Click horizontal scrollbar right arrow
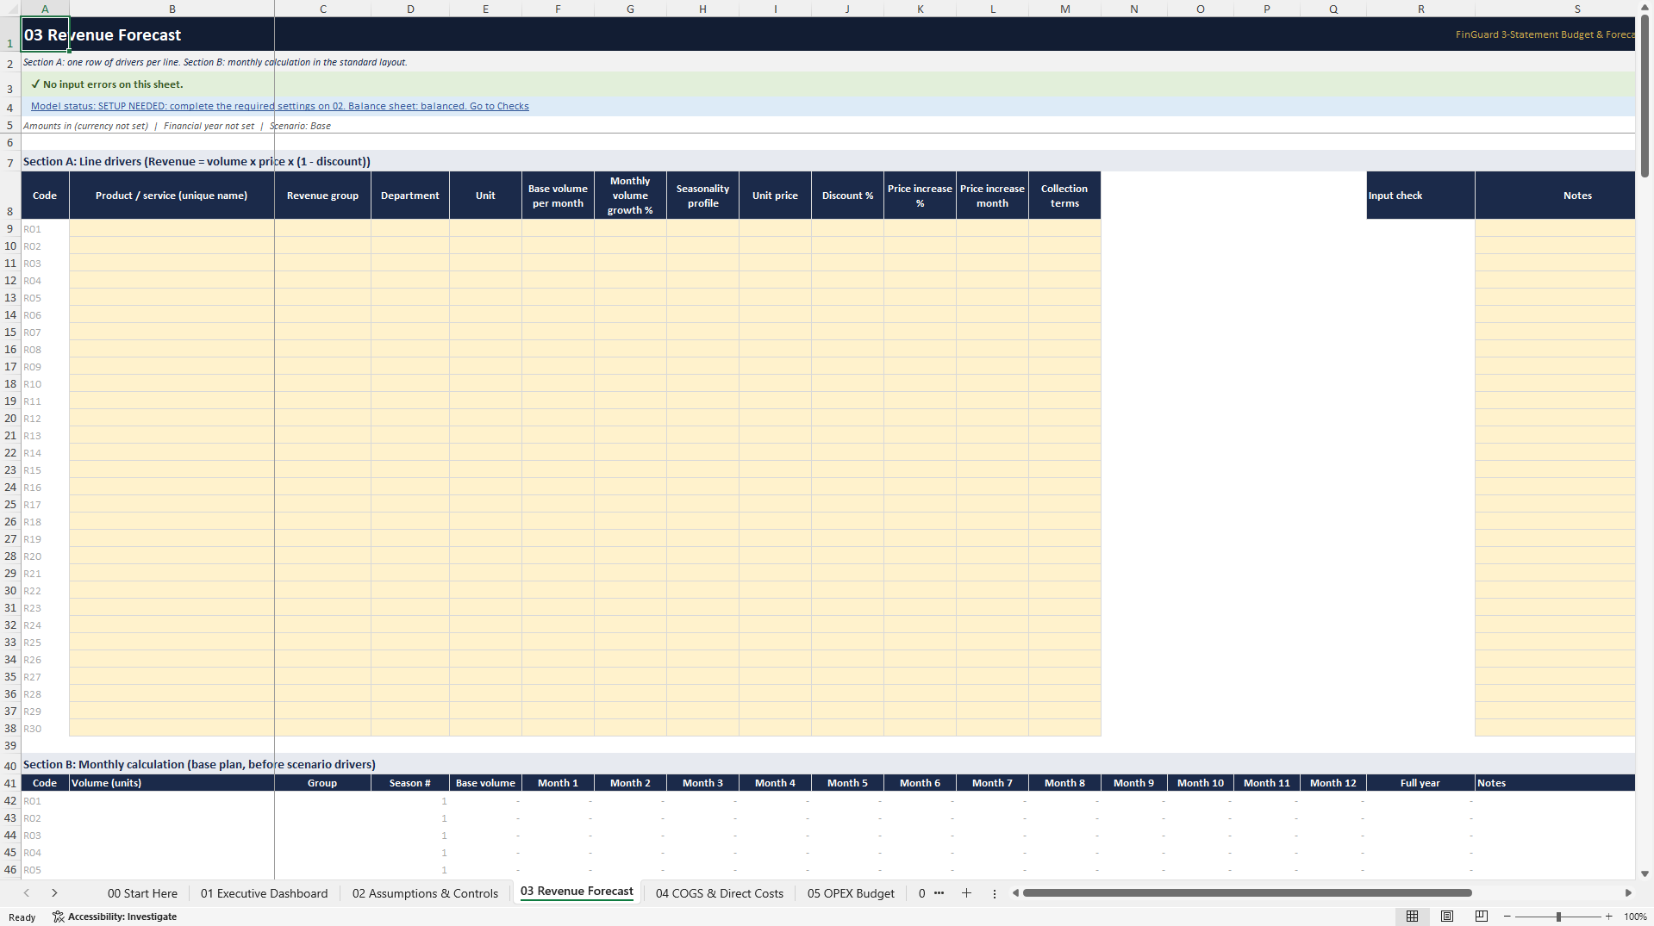Viewport: 1654px width, 926px height. [x=1628, y=893]
